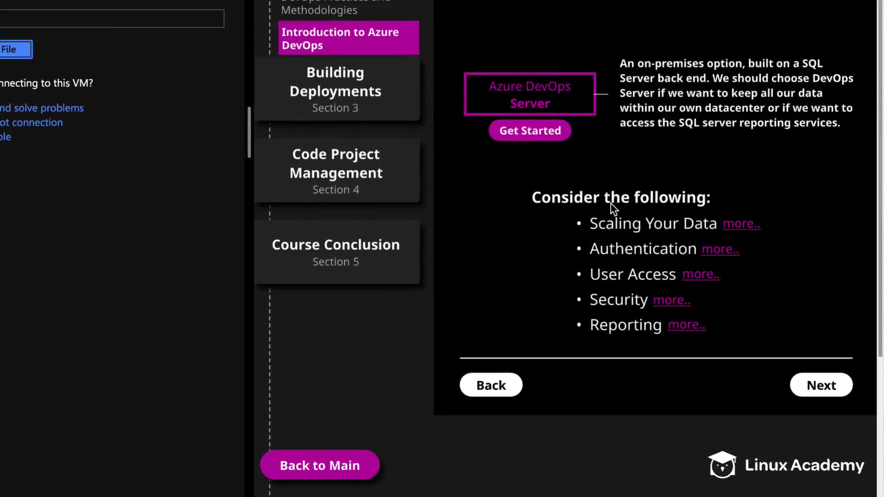The image size is (884, 497).
Task: Click the Azure DevOps Server box
Action: [x=529, y=94]
